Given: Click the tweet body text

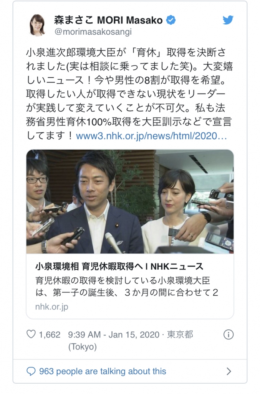Looking at the screenshot, I should click(129, 94).
